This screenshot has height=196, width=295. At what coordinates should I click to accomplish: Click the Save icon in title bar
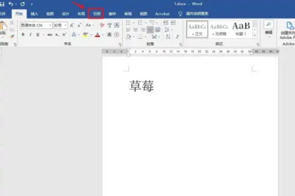click(2, 4)
